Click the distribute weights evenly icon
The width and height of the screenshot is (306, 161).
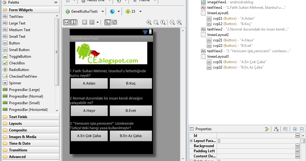coord(115,22)
